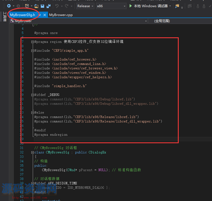Click the Release/libcef.lib pragma comment line
This screenshot has height=201, width=212.
[87, 117]
